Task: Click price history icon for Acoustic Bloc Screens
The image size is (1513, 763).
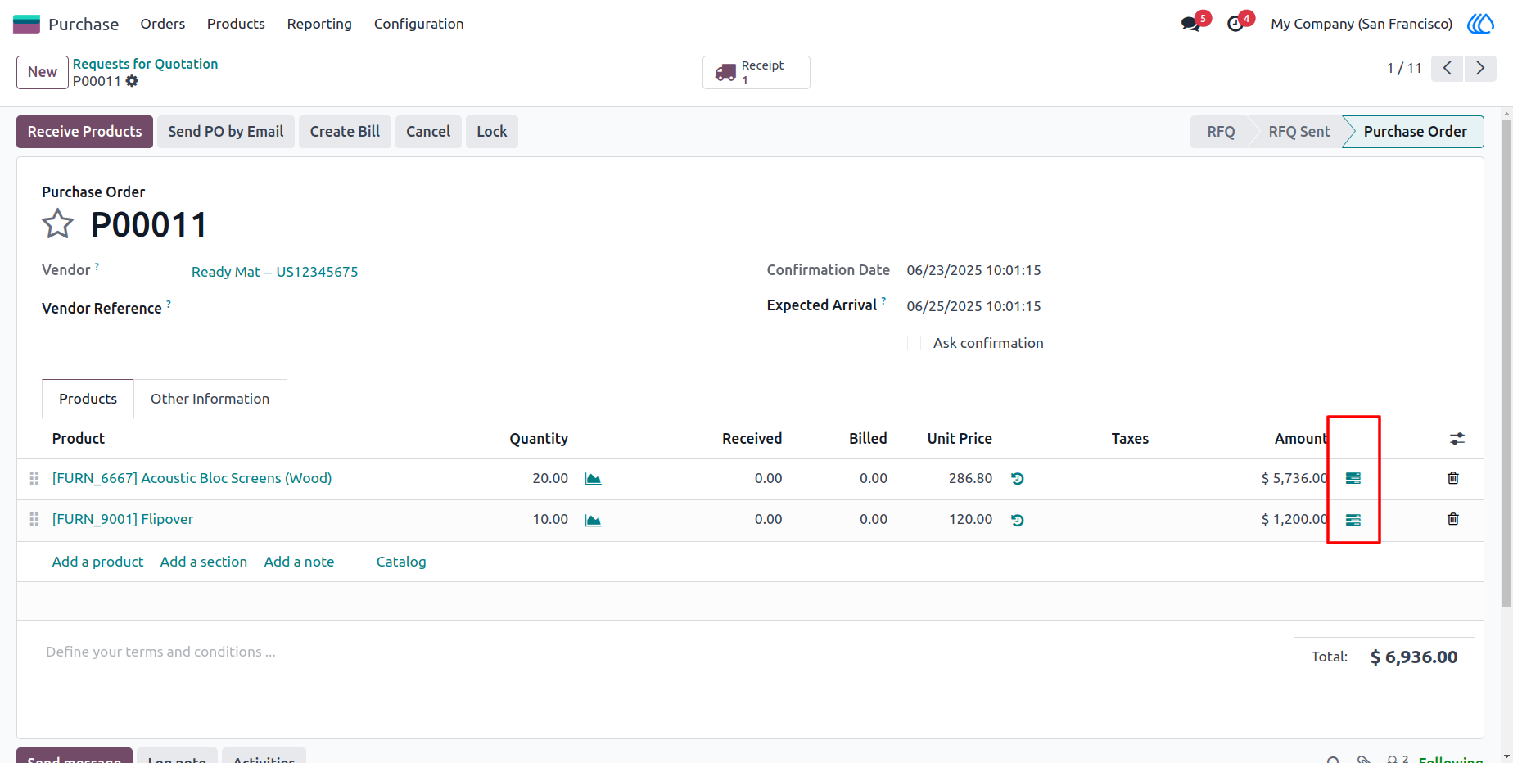Action: pos(1018,479)
